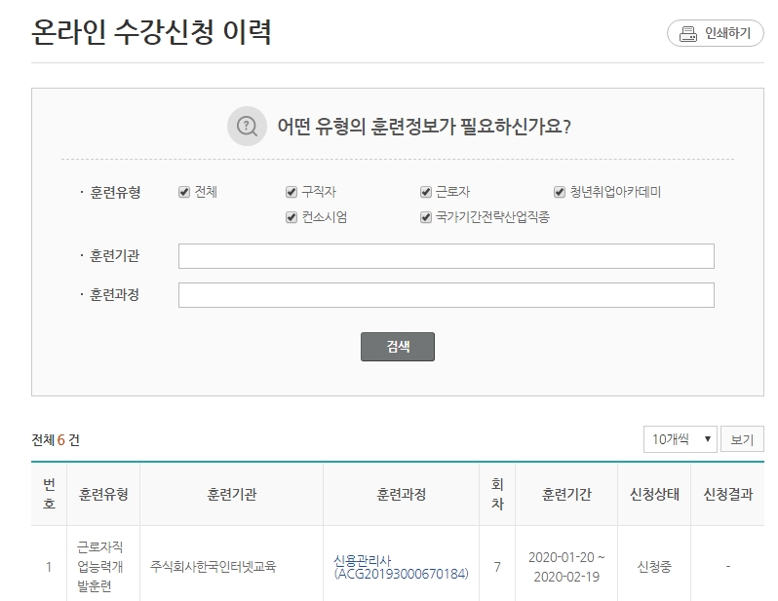Focus the 훈련기관 input field
The height and width of the screenshot is (601, 778).
tap(447, 256)
